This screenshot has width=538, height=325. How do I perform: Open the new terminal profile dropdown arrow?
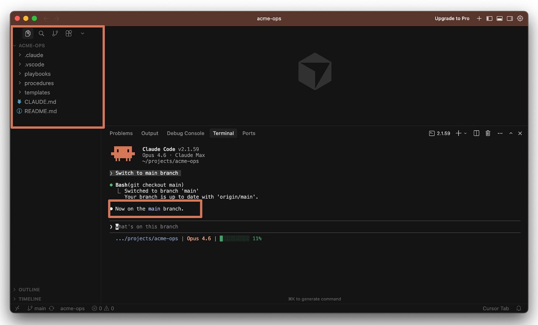465,133
